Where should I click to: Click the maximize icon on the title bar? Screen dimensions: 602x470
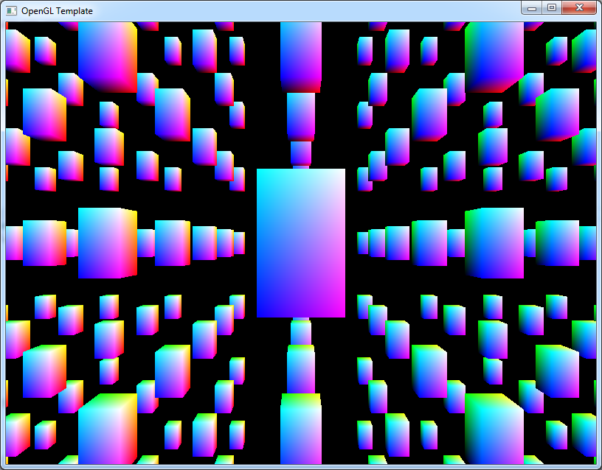[550, 8]
